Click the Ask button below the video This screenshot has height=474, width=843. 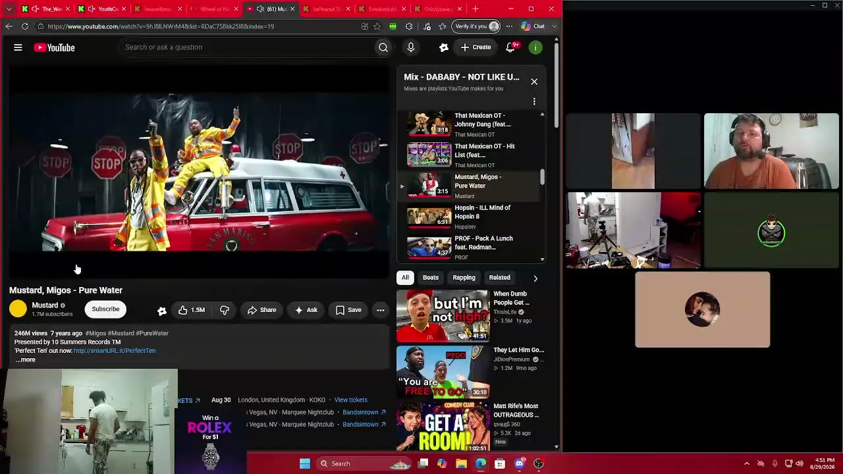click(x=306, y=310)
